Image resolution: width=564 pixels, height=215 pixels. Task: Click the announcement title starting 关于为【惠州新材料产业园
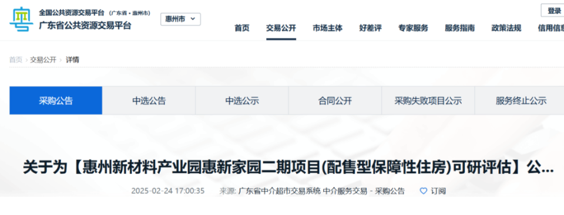(288, 168)
